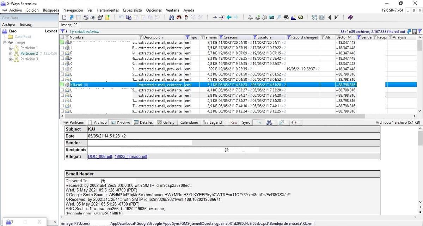Screen dimensions: 423x226
Task: Click the purple help book icon
Action: pos(350,17)
